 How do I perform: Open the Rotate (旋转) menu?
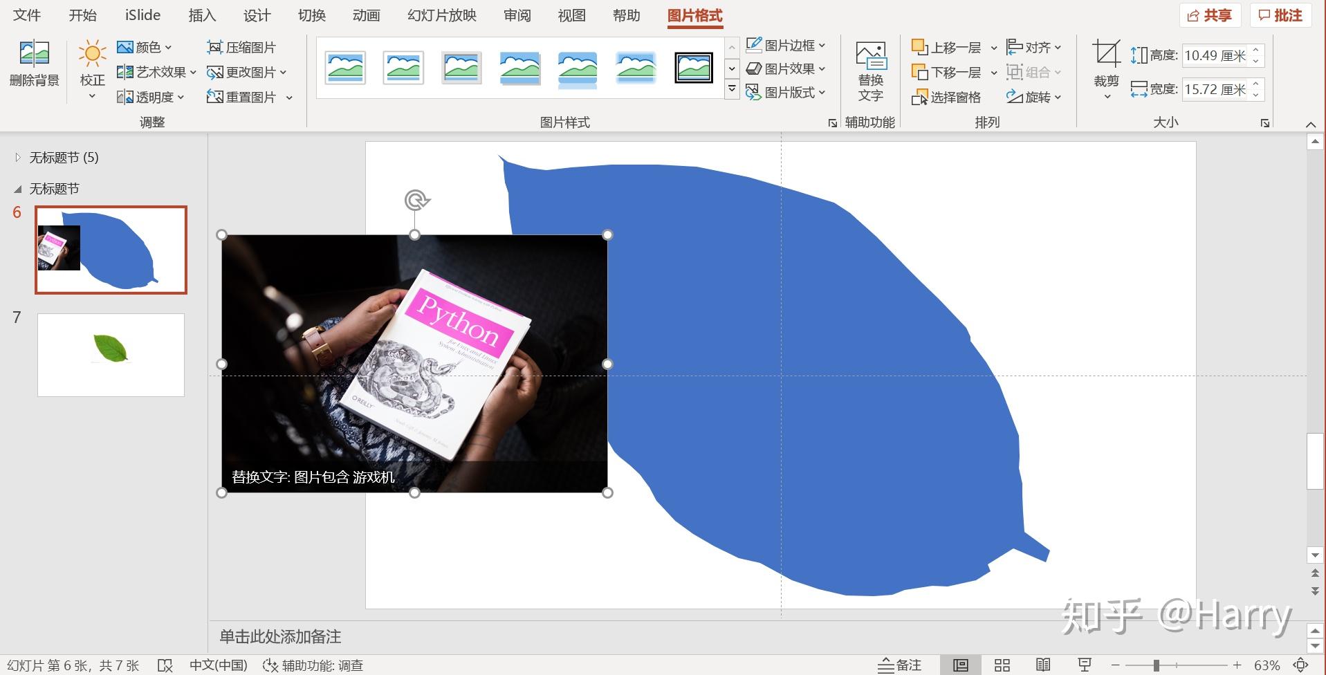[x=1033, y=97]
